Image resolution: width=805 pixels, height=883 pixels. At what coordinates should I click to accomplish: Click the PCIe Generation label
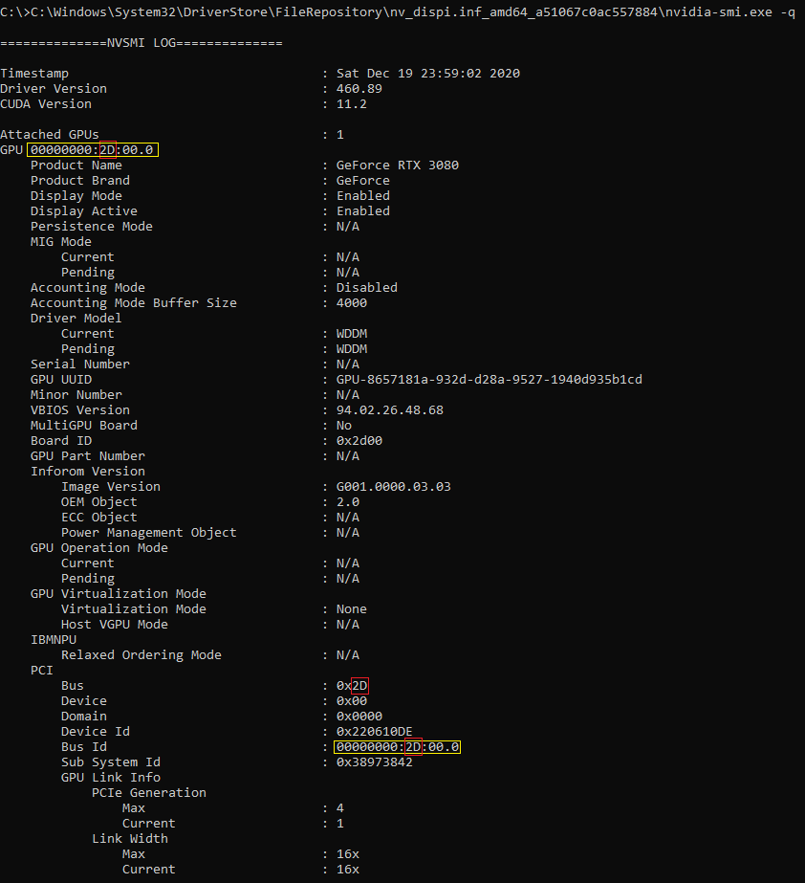(x=148, y=793)
